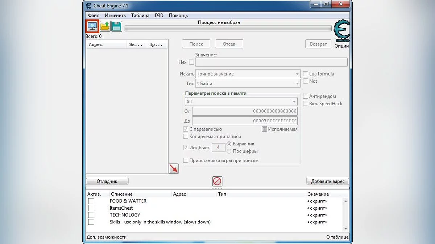Click the open process monitor icon
Image resolution: width=435 pixels, height=244 pixels.
[92, 26]
